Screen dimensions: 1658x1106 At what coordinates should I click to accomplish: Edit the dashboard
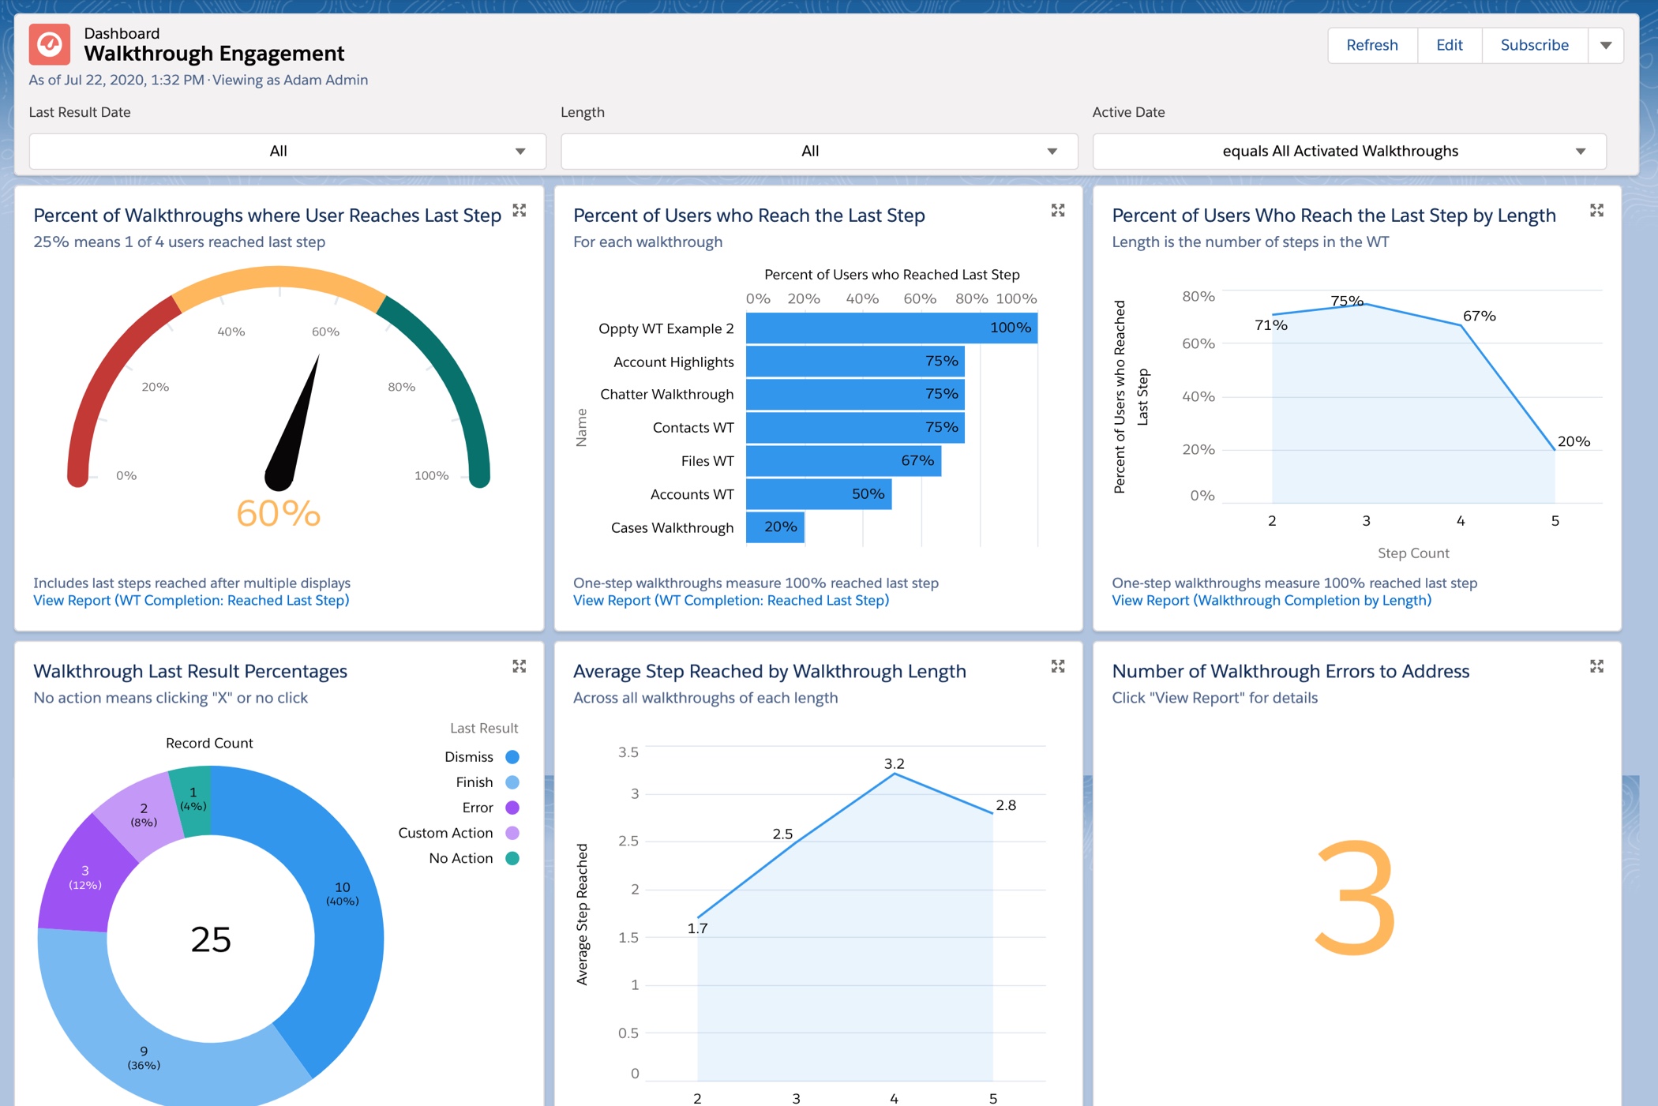[1449, 45]
